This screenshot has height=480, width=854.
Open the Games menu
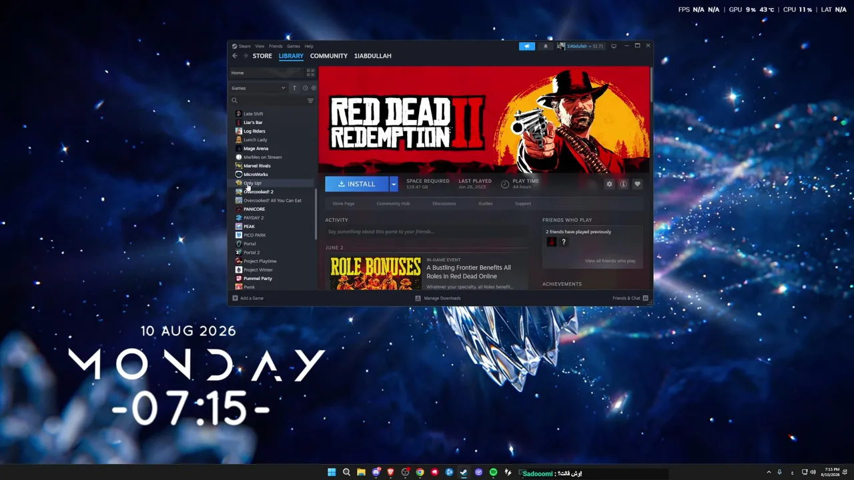(294, 46)
